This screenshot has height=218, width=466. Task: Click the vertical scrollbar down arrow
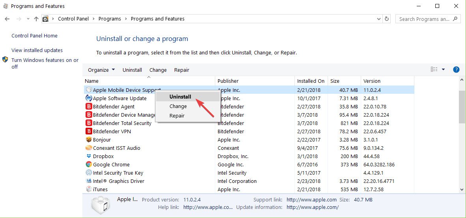tap(462, 189)
